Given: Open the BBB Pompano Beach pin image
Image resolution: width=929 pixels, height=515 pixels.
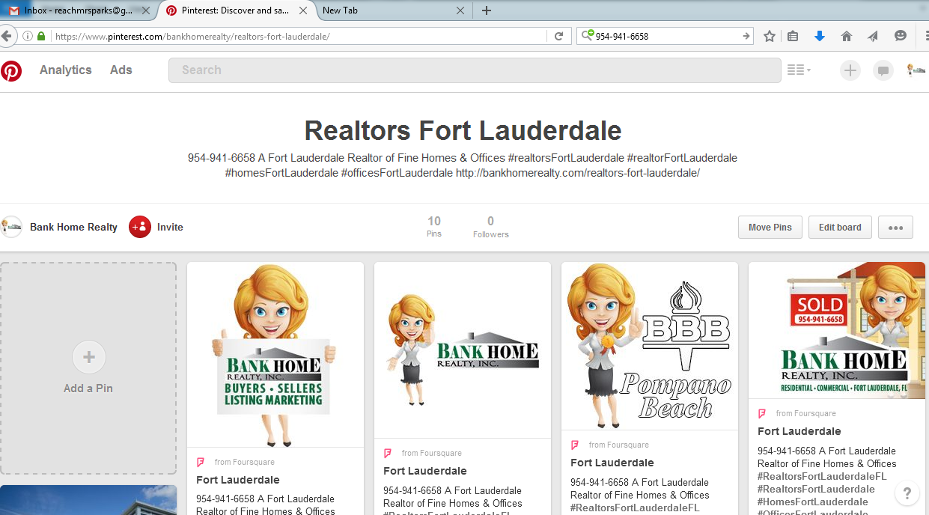Looking at the screenshot, I should (x=649, y=345).
